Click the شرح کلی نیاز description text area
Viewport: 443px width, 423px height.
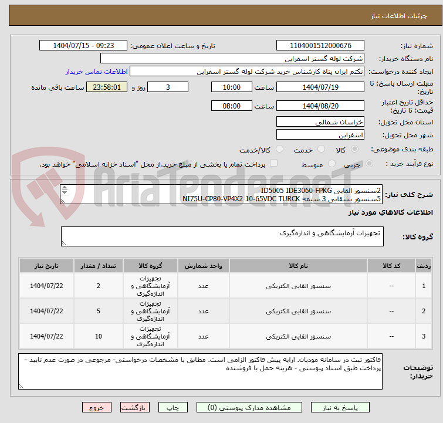pyautogui.click(x=221, y=194)
